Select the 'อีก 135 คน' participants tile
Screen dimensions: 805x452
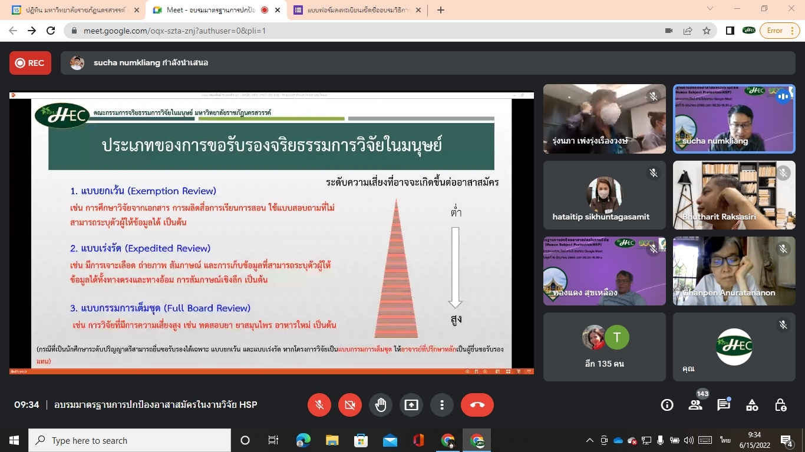pyautogui.click(x=604, y=347)
